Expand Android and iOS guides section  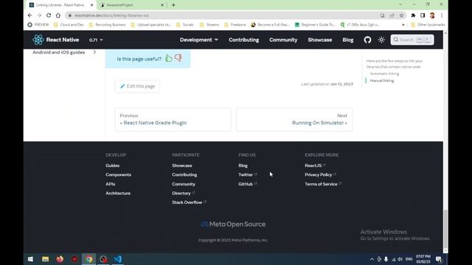[64, 52]
